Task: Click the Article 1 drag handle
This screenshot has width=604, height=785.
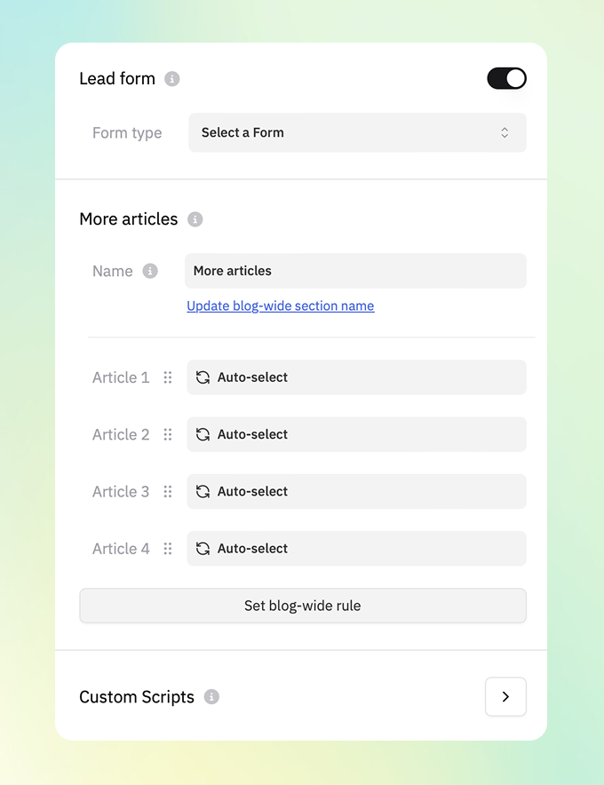Action: click(168, 377)
